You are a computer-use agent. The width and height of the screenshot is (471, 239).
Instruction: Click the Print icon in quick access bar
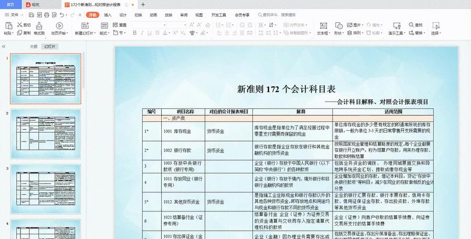coord(47,15)
